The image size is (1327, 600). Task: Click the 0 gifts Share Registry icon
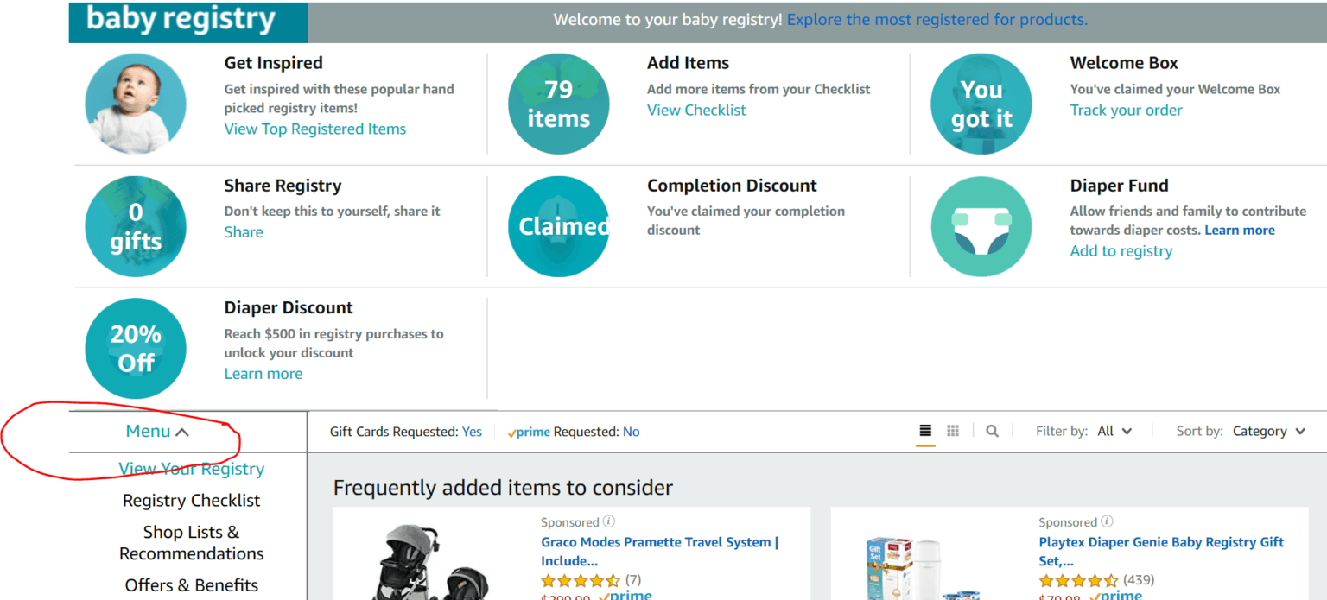coord(136,225)
